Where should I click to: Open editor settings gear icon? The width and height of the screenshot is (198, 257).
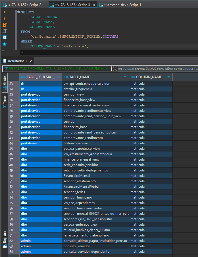pos(5,44)
